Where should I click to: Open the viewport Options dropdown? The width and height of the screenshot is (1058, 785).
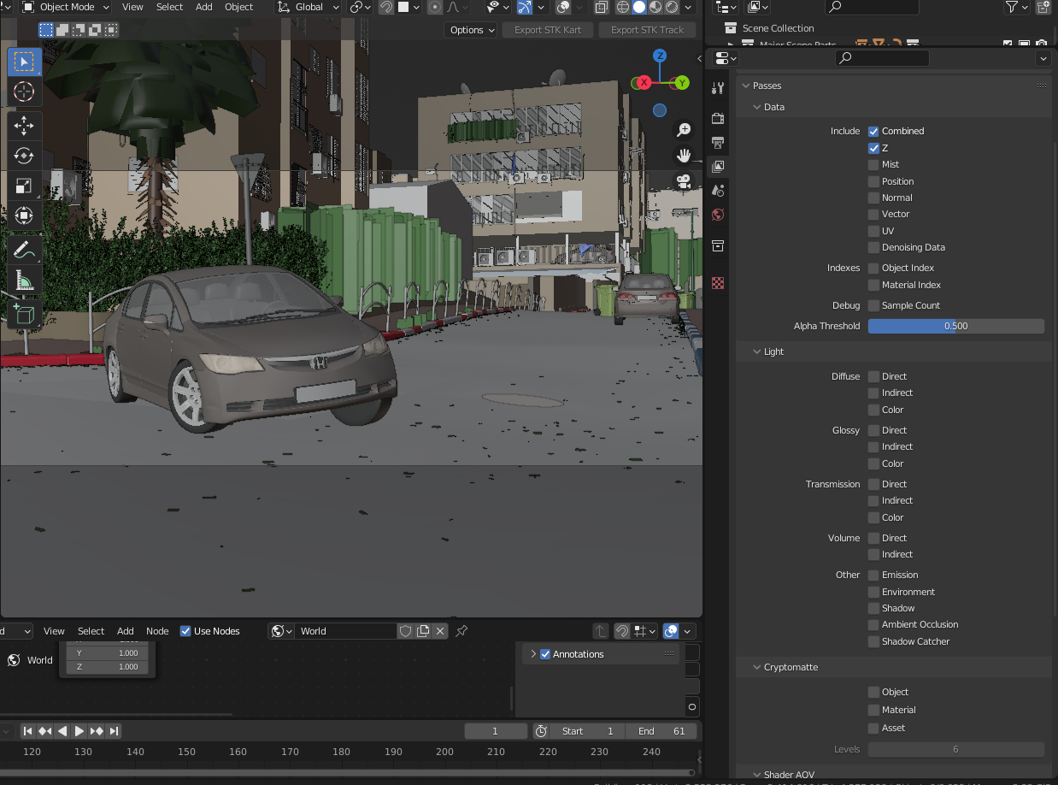(472, 30)
